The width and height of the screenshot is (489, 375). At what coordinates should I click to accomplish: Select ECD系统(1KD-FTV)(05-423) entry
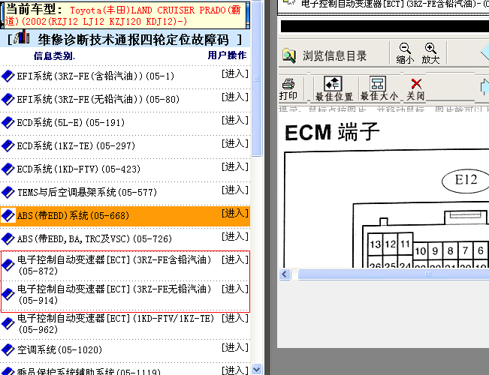tap(79, 169)
